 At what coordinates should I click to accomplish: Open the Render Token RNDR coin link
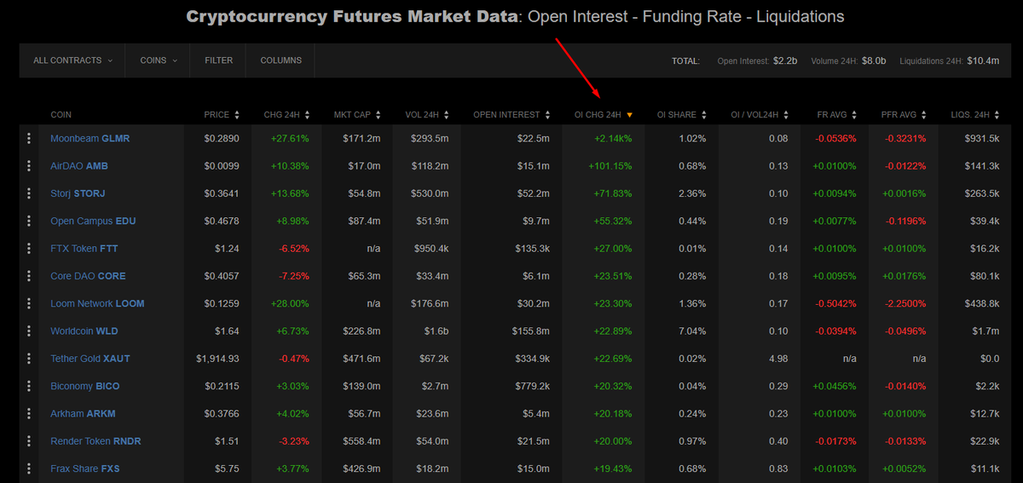[x=95, y=441]
